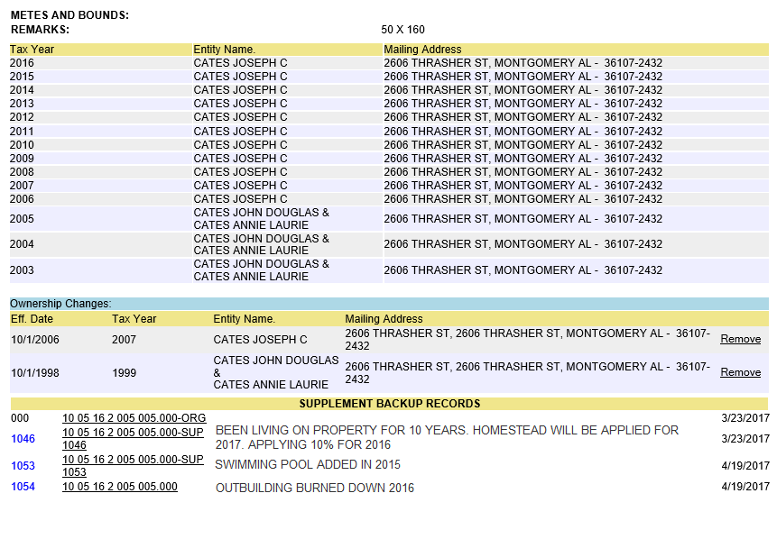Select CATES JOSEPH C entity in 2016 row
Image resolution: width=777 pixels, height=539 pixels.
pyautogui.click(x=240, y=63)
